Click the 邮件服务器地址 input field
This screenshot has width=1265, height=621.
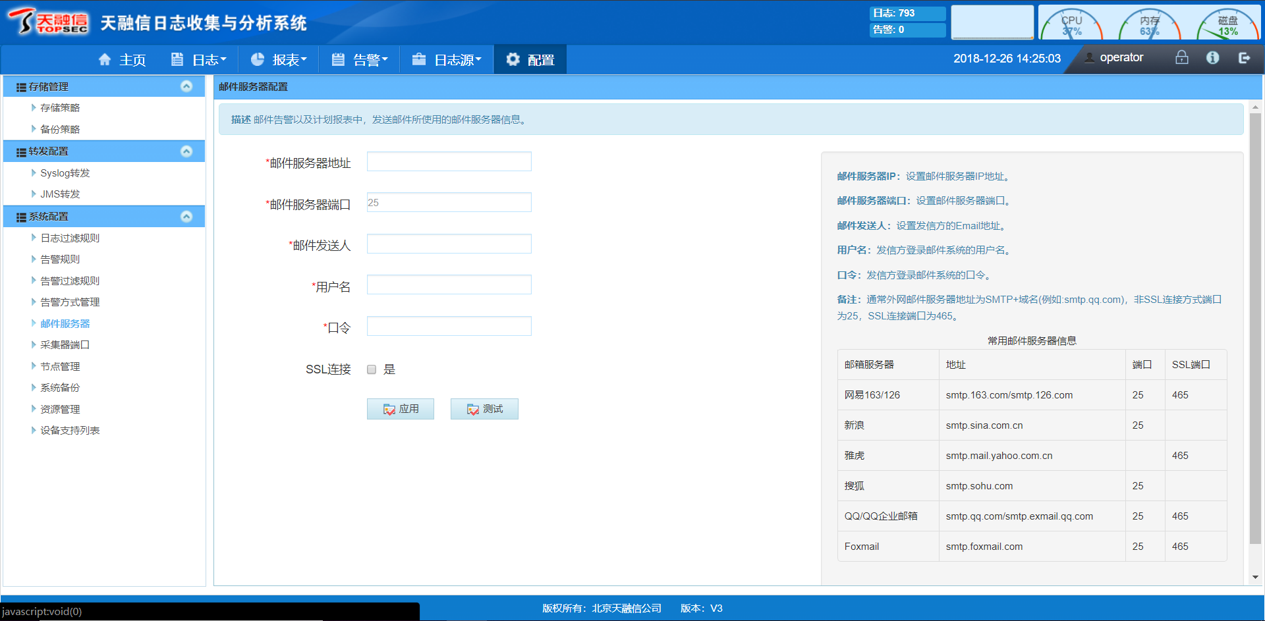(x=449, y=162)
